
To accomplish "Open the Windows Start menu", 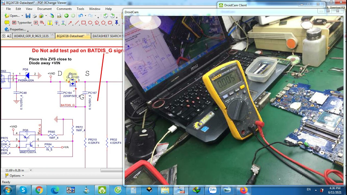I will tap(7, 190).
